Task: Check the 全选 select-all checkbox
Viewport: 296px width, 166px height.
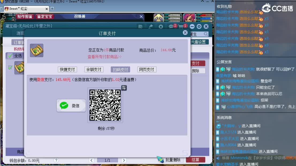Action: coord(10,56)
